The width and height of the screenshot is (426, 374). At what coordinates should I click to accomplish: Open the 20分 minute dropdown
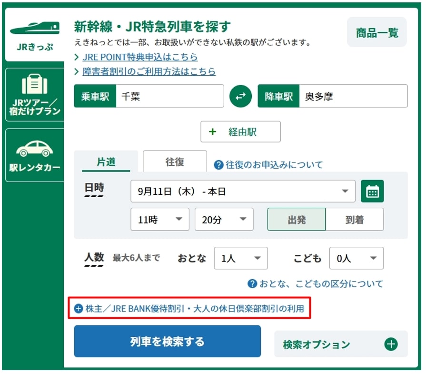(x=224, y=220)
